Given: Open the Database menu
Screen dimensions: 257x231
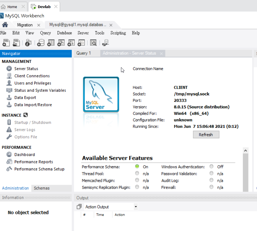Looking at the screenshot, I should point(64,33).
